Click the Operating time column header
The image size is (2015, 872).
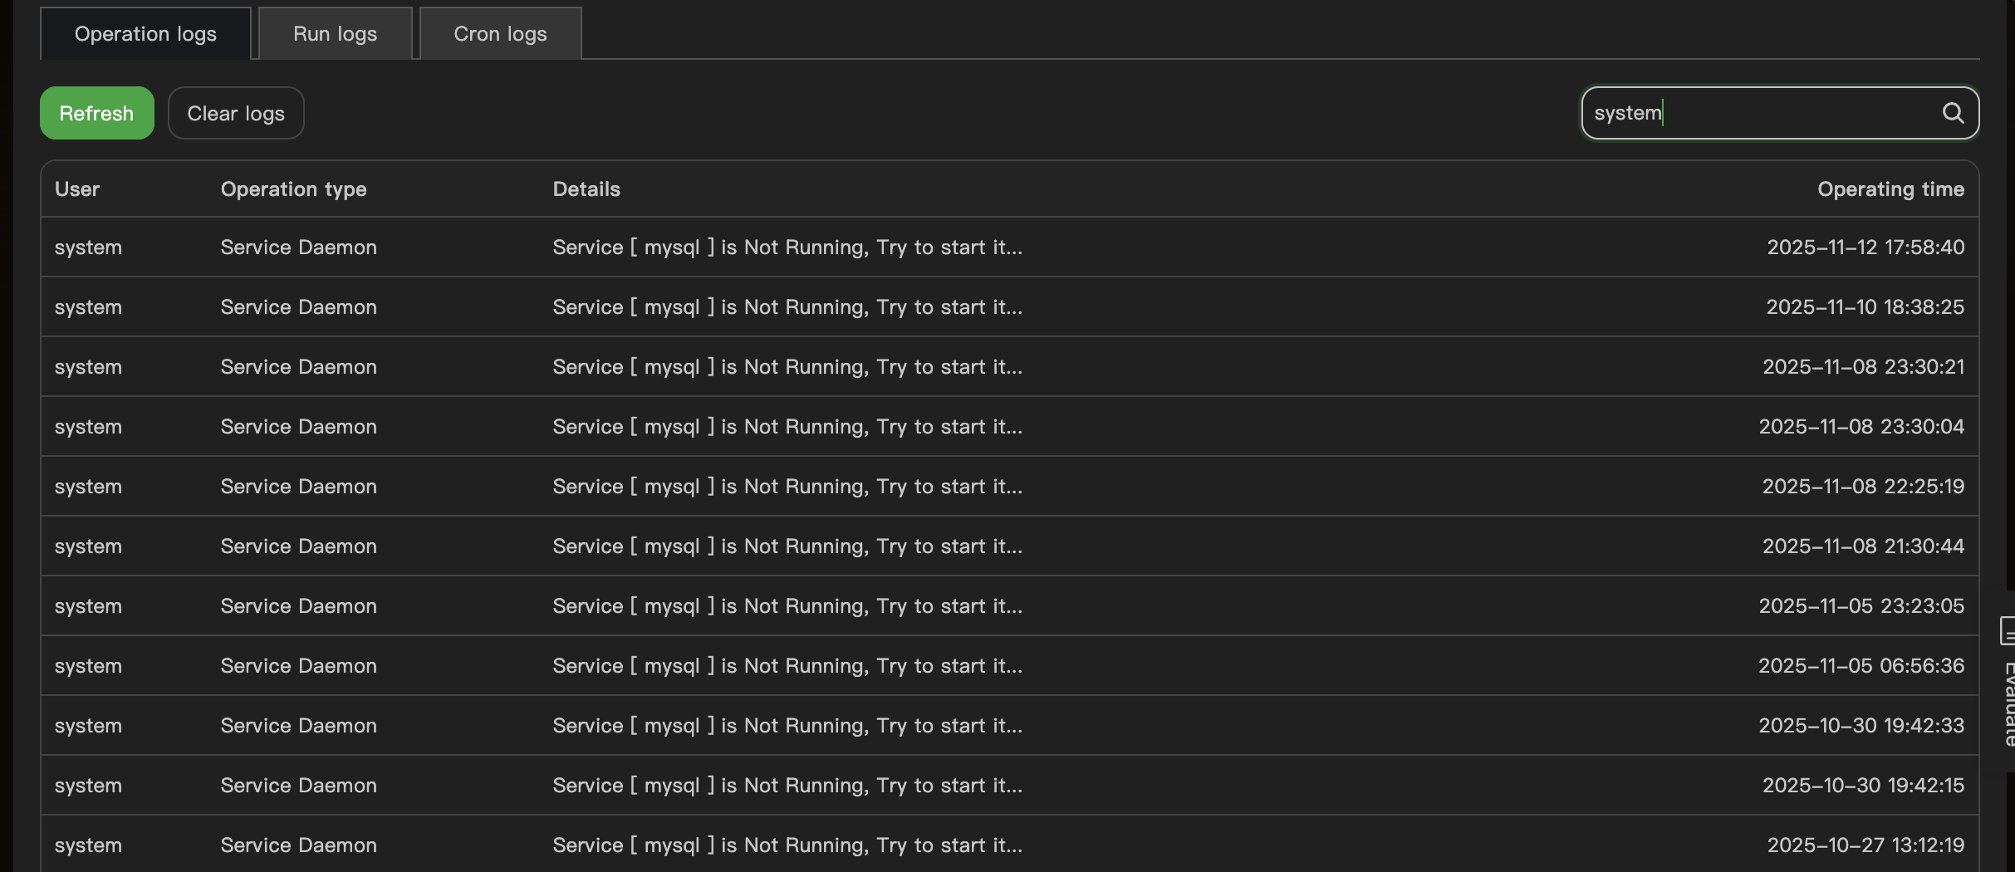[x=1890, y=189]
